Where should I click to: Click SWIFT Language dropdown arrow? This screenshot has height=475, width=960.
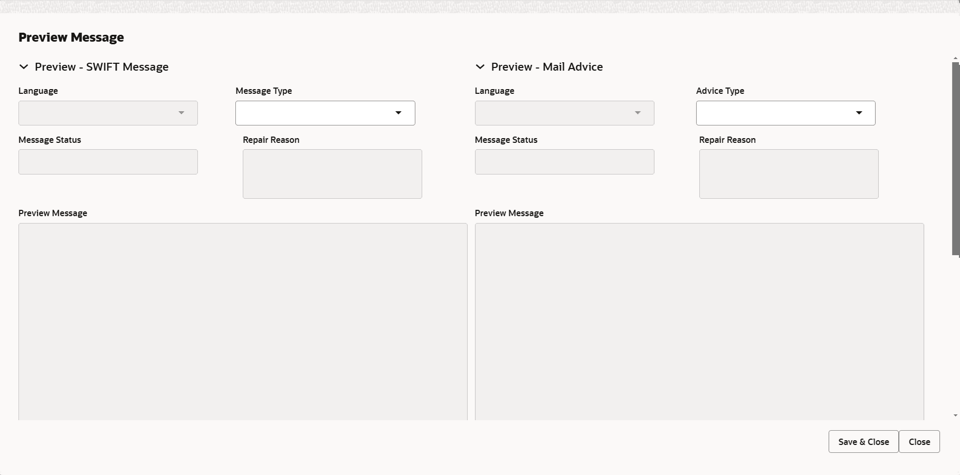tap(181, 113)
